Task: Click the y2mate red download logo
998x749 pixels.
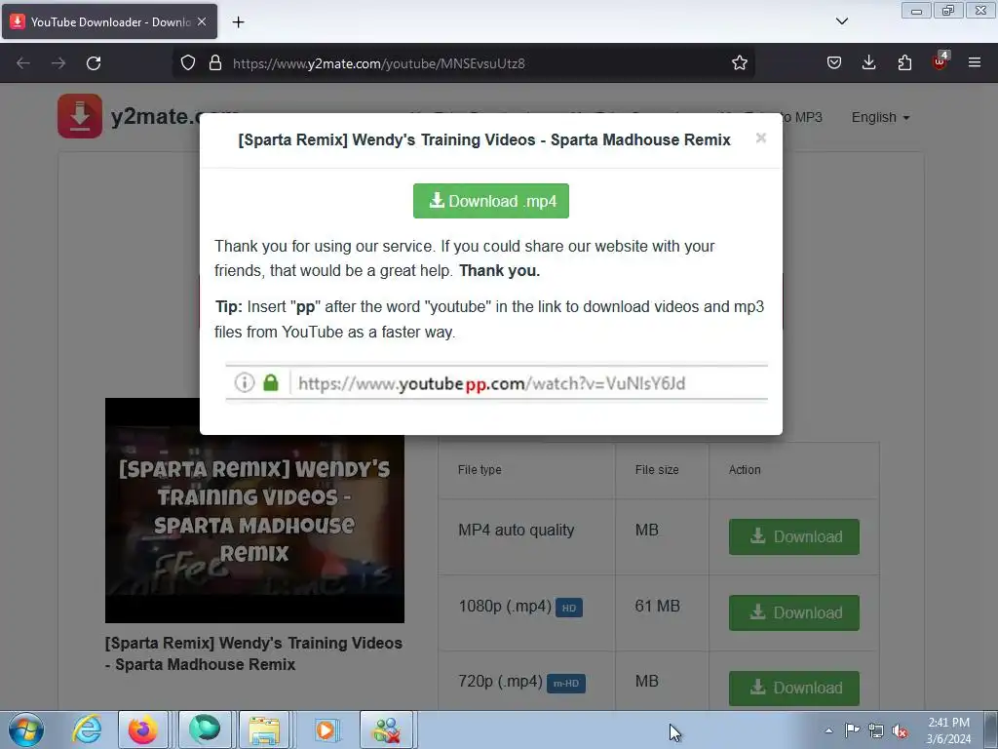Action: 80,116
